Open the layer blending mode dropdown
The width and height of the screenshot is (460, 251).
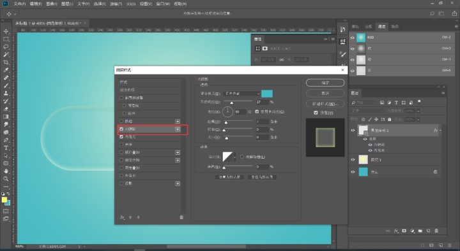coord(367,111)
